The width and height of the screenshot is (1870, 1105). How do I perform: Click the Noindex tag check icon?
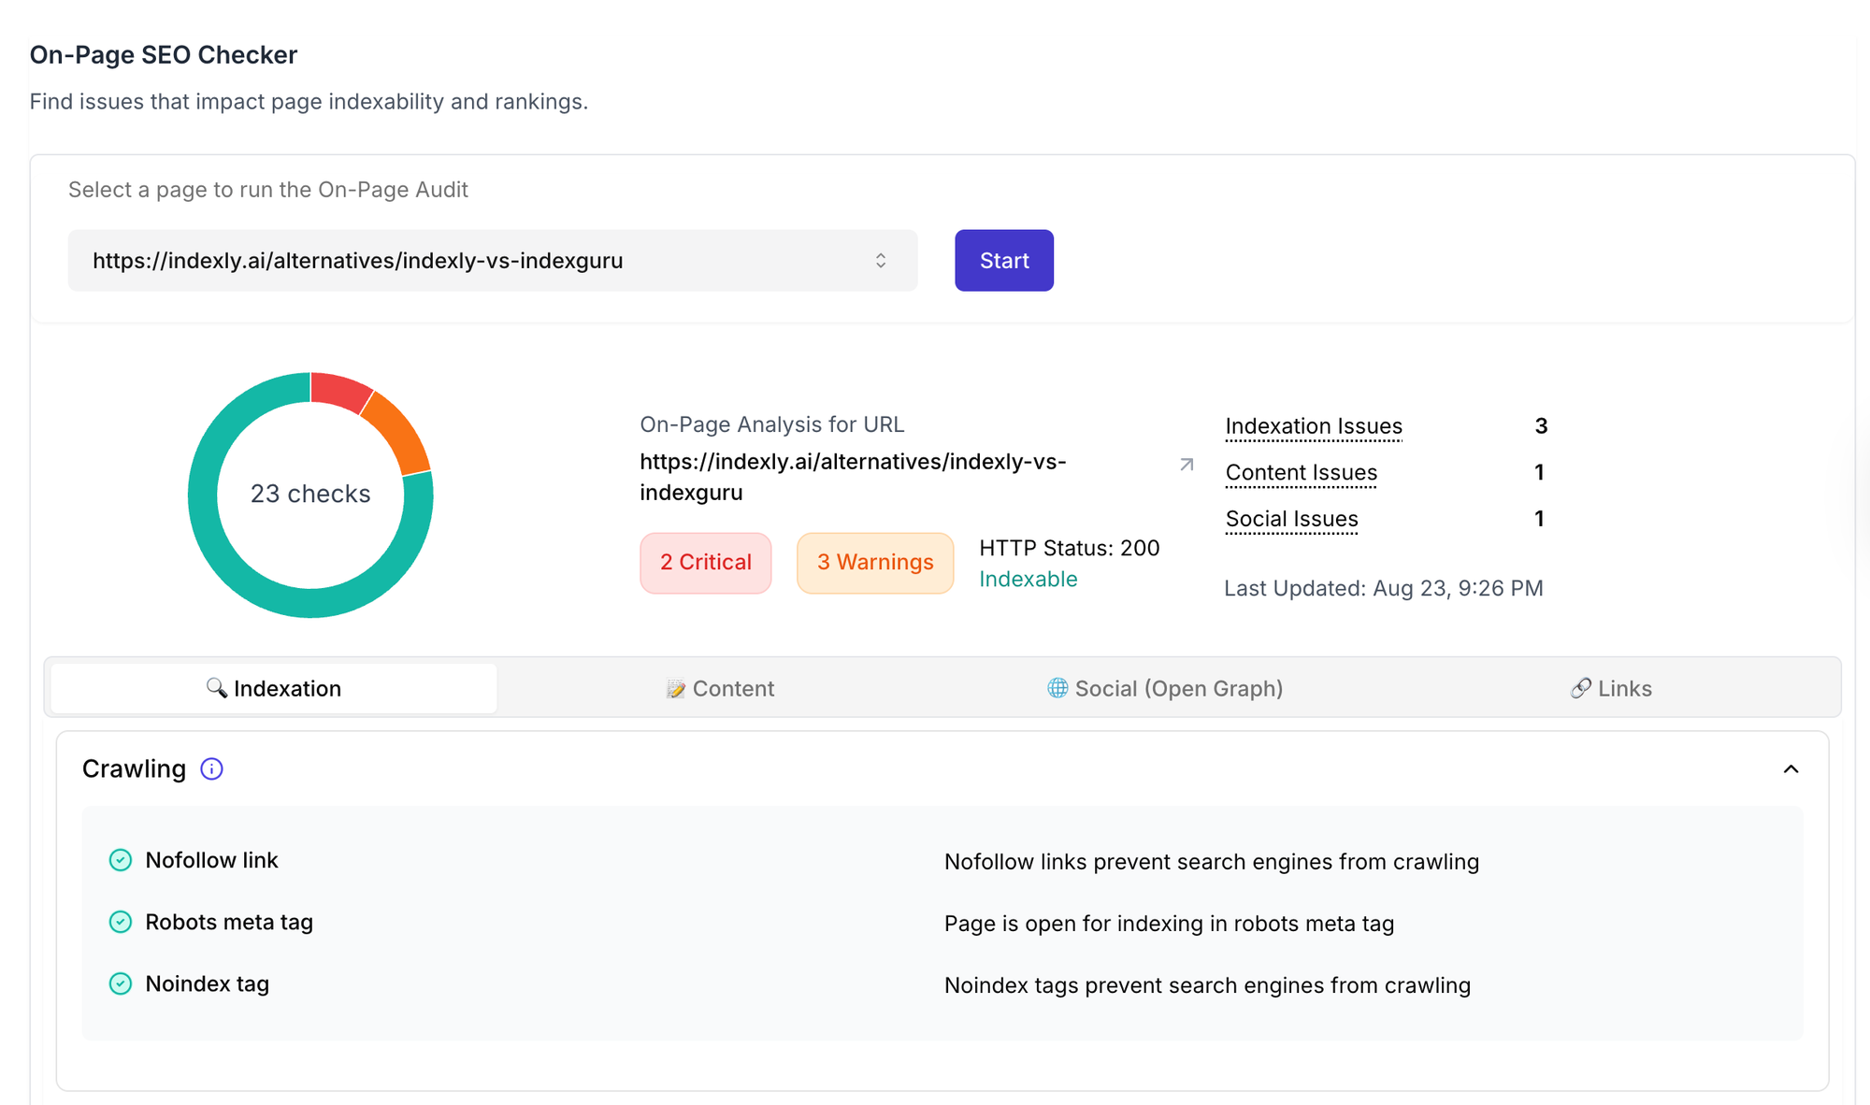point(121,983)
